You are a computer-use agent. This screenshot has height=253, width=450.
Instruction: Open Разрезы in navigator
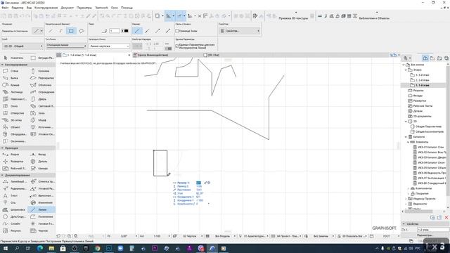point(418,91)
